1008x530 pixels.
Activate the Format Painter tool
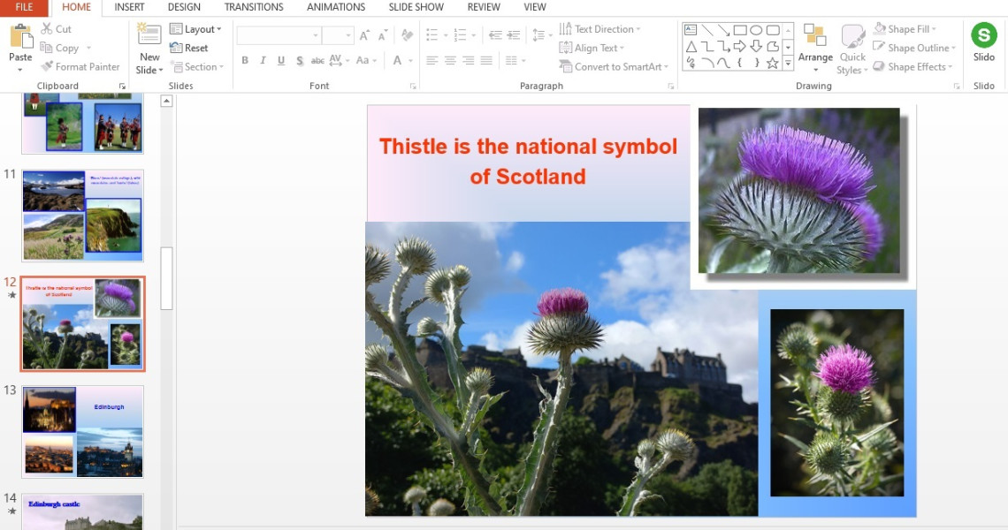coord(80,66)
